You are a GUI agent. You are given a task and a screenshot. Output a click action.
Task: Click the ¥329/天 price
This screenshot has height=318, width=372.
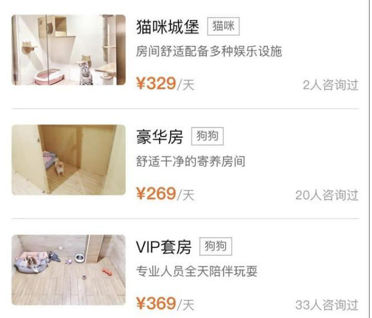[165, 83]
